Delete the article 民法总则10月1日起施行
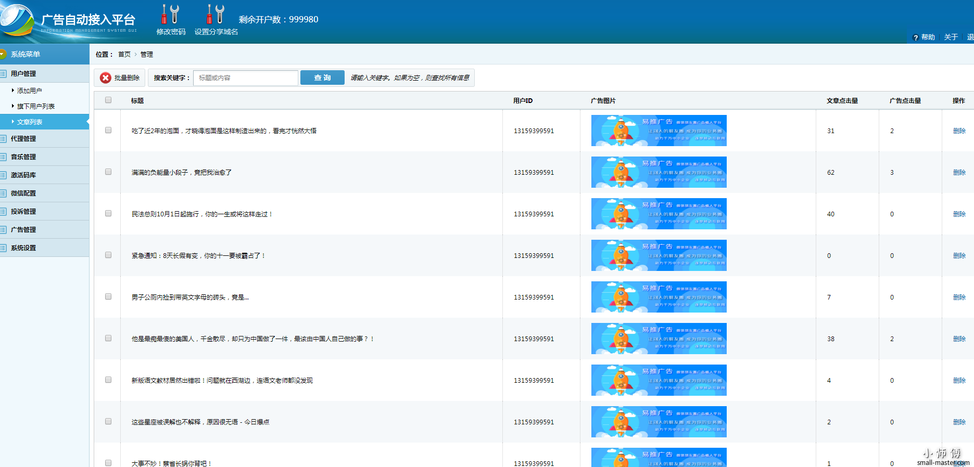Viewport: 974px width, 467px height. point(959,214)
